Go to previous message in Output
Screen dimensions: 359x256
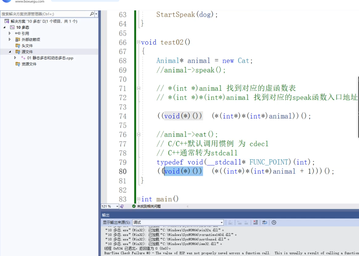239,222
